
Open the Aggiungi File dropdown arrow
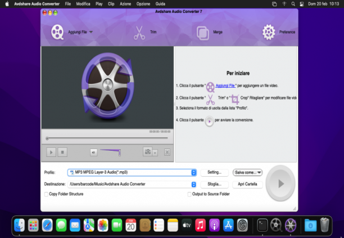click(x=91, y=32)
